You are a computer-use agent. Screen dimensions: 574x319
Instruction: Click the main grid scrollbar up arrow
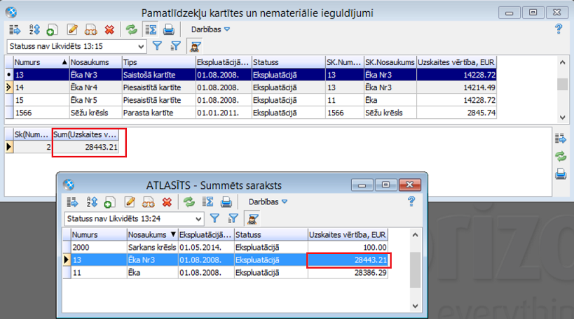tap(563, 62)
